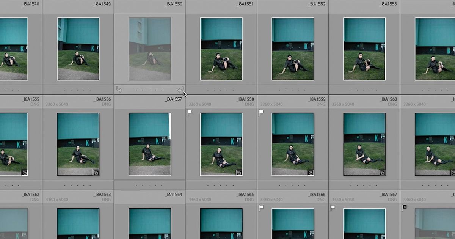This screenshot has height=239, width=455.
Task: Select the _I8A1558 photo thumbnail
Action: tap(221, 144)
